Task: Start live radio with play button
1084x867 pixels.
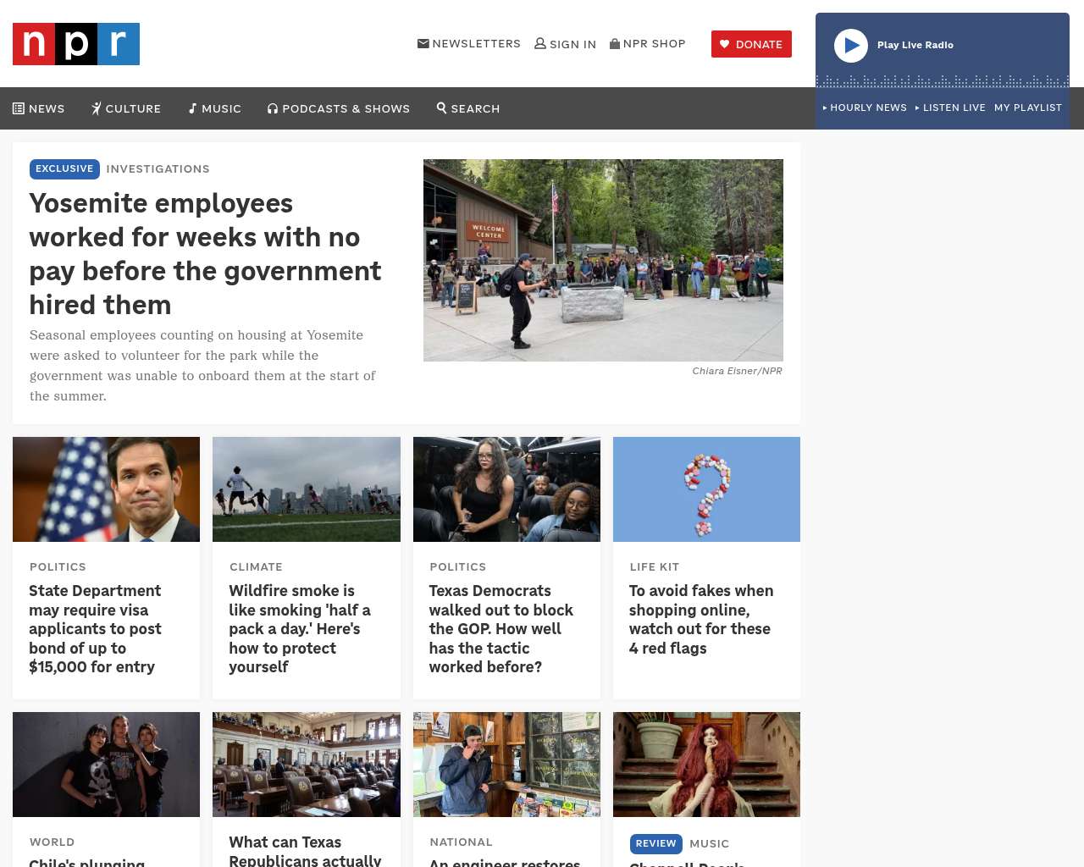Action: [x=851, y=46]
